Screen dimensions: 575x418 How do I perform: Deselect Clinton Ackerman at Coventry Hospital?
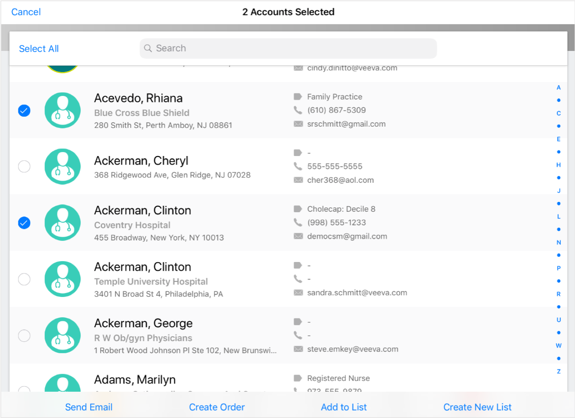tap(24, 223)
